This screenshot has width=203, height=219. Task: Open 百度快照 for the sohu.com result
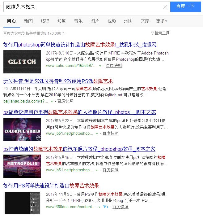tap(114, 65)
